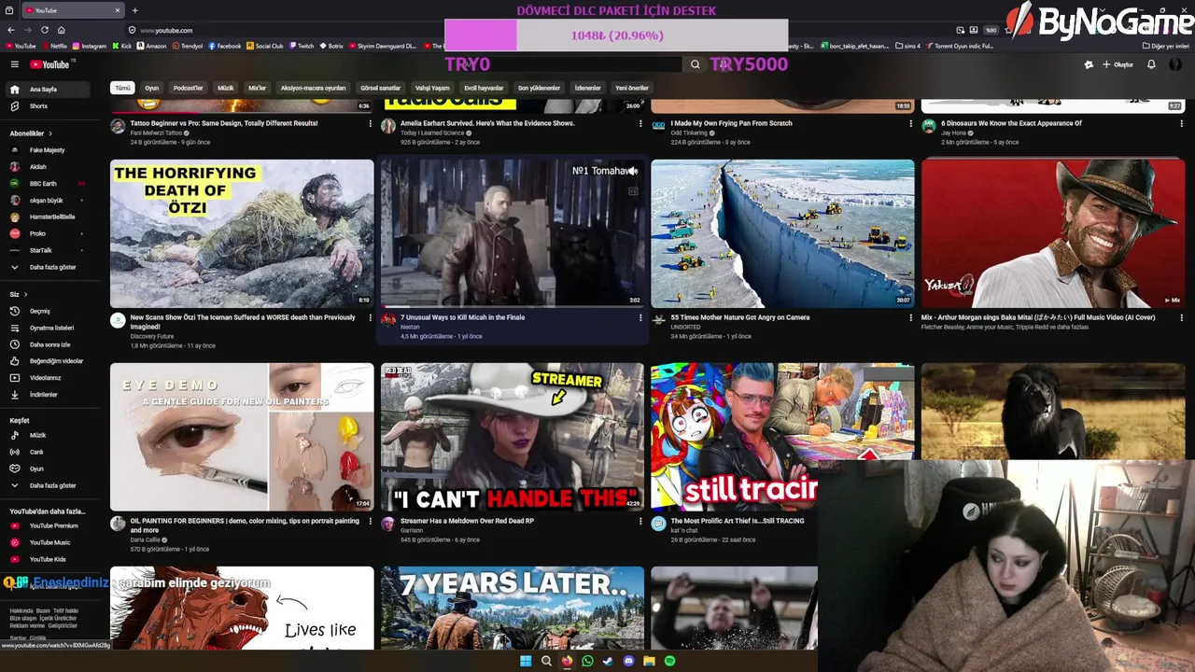Click the '6 Dinosaurs We Know' video title
The width and height of the screenshot is (1195, 672).
(1011, 123)
